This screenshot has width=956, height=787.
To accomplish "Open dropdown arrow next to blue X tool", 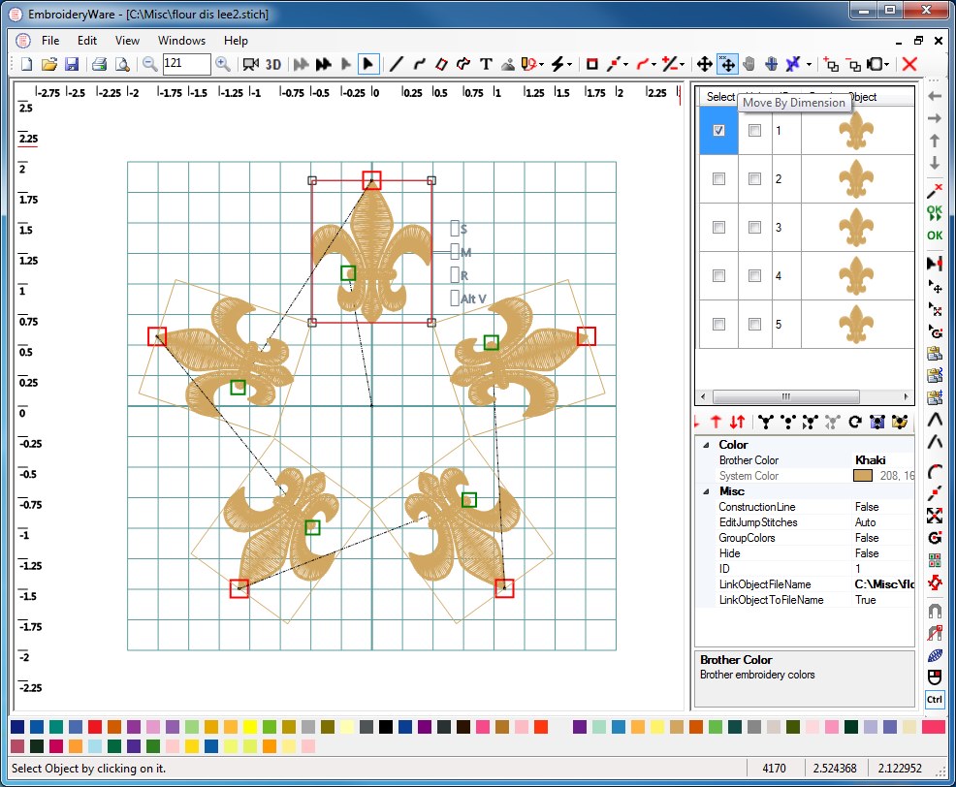I will (809, 64).
